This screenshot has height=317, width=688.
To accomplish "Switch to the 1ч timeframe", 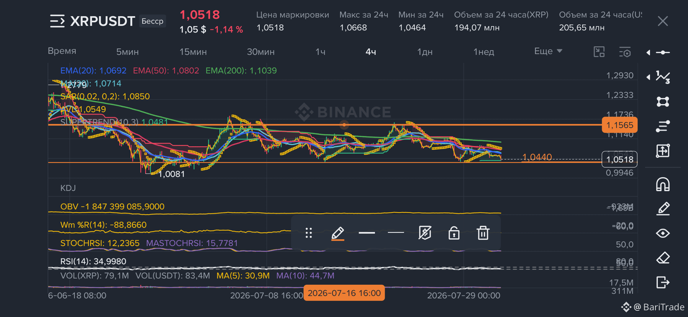I will (321, 52).
